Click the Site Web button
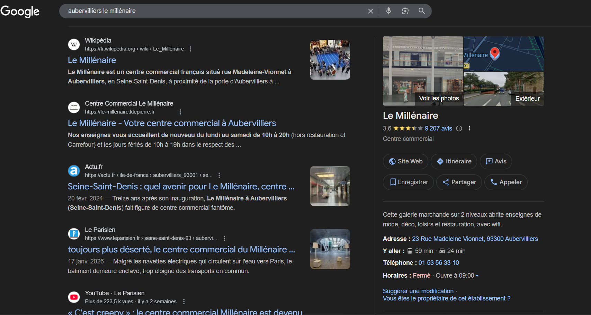This screenshot has height=315, width=591. click(405, 161)
